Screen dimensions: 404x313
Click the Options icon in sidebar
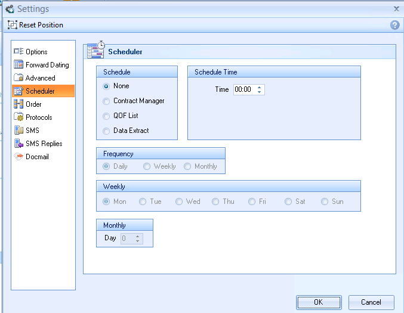pos(18,52)
